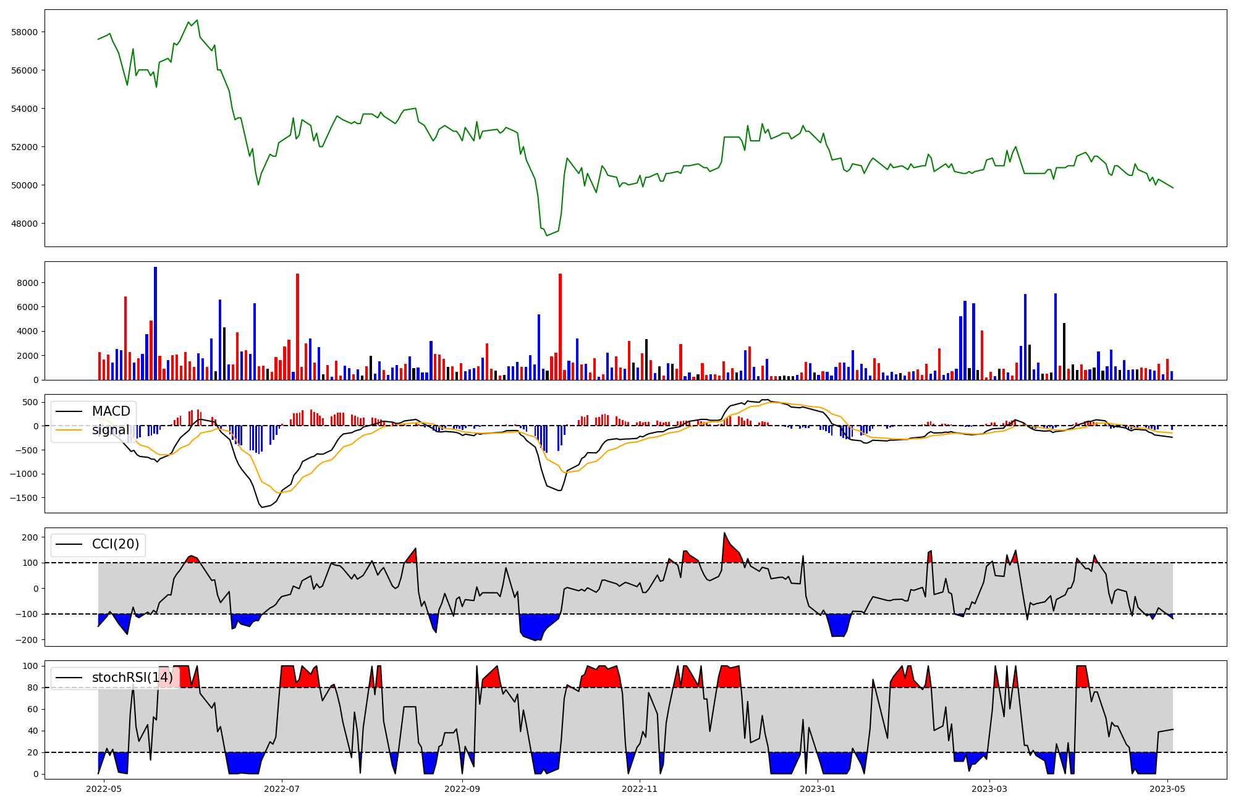Screen dimensions: 1236x803
Task: Click the -1500 MACD axis label
Action: point(23,498)
